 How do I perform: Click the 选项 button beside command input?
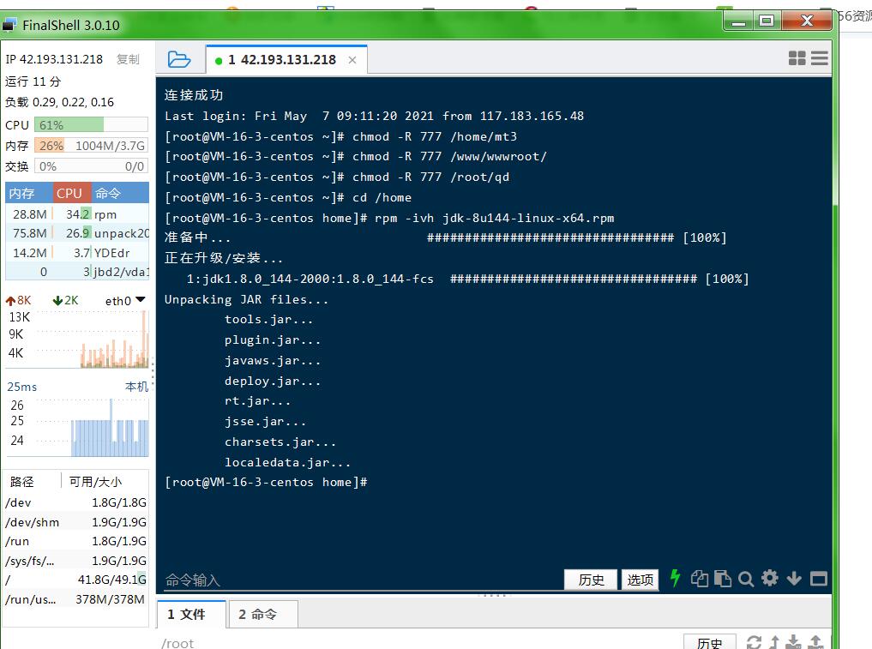click(x=640, y=580)
